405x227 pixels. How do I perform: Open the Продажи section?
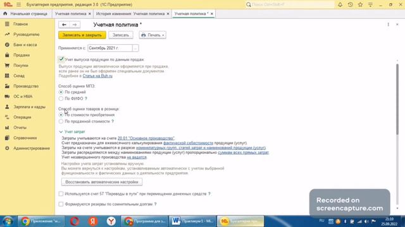tap(22, 55)
